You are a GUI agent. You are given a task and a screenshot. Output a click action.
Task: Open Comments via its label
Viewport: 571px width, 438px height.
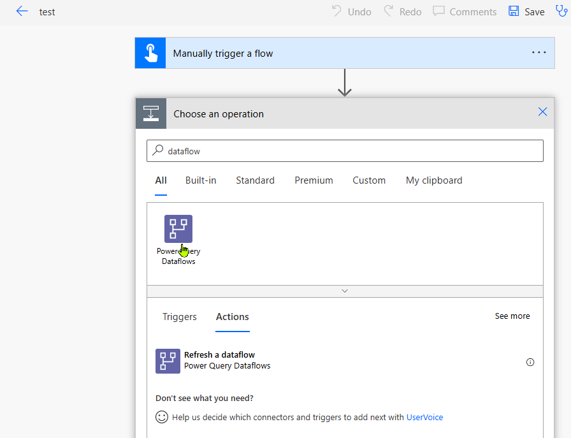473,12
